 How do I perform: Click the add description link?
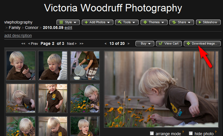pos(18,35)
